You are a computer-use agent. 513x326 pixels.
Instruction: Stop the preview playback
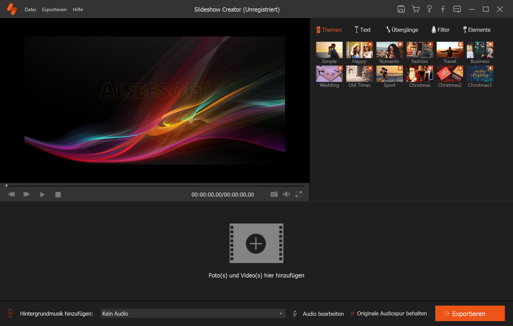pos(58,194)
